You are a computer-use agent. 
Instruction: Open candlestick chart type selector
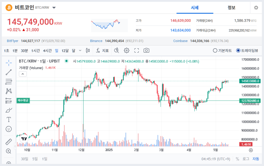click(88, 50)
